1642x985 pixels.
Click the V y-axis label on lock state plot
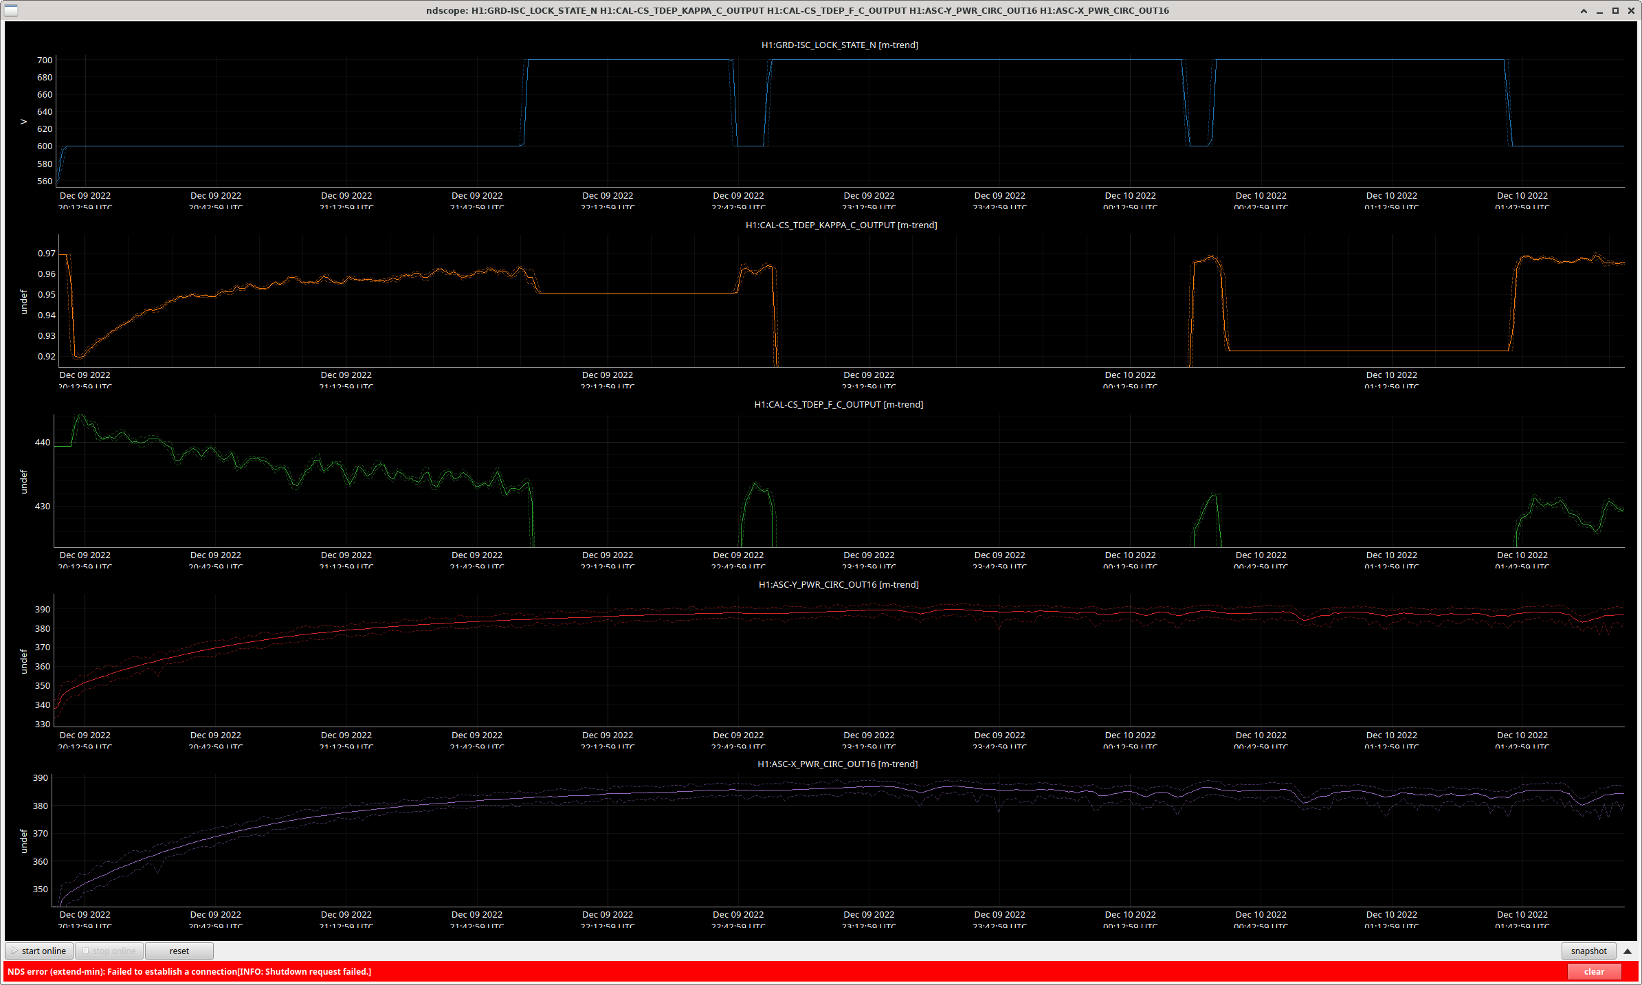coord(23,122)
